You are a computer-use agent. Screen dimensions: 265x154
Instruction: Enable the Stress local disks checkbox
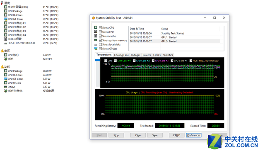pyautogui.click(x=100, y=44)
